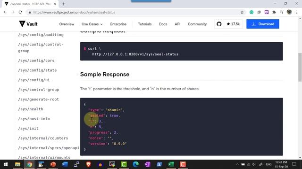Viewport: 302px width, 169px height.
Task: View site info via padlock icon
Action: tap(29, 12)
